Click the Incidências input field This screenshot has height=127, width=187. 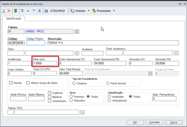click(20, 63)
